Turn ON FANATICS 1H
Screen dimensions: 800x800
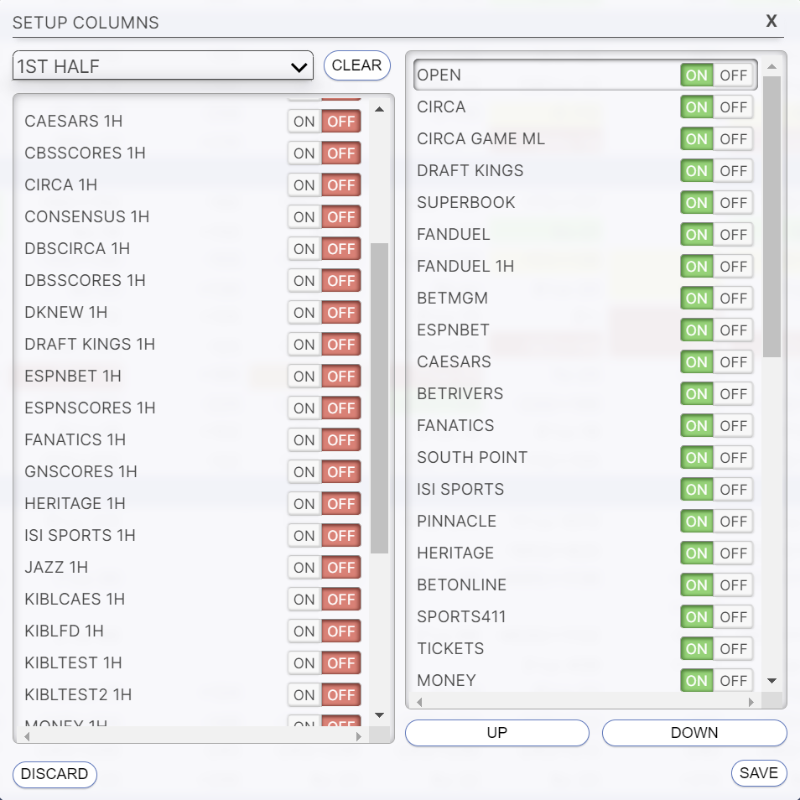[x=304, y=439]
